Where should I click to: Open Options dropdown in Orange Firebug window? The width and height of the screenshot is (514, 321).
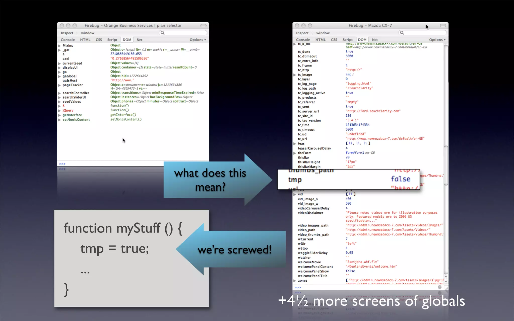pyautogui.click(x=198, y=40)
